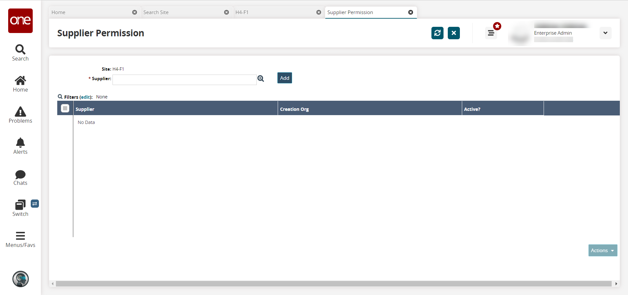Refresh the Supplier Permission page

click(x=437, y=33)
